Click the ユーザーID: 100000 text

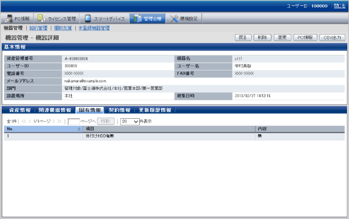[x=307, y=6]
